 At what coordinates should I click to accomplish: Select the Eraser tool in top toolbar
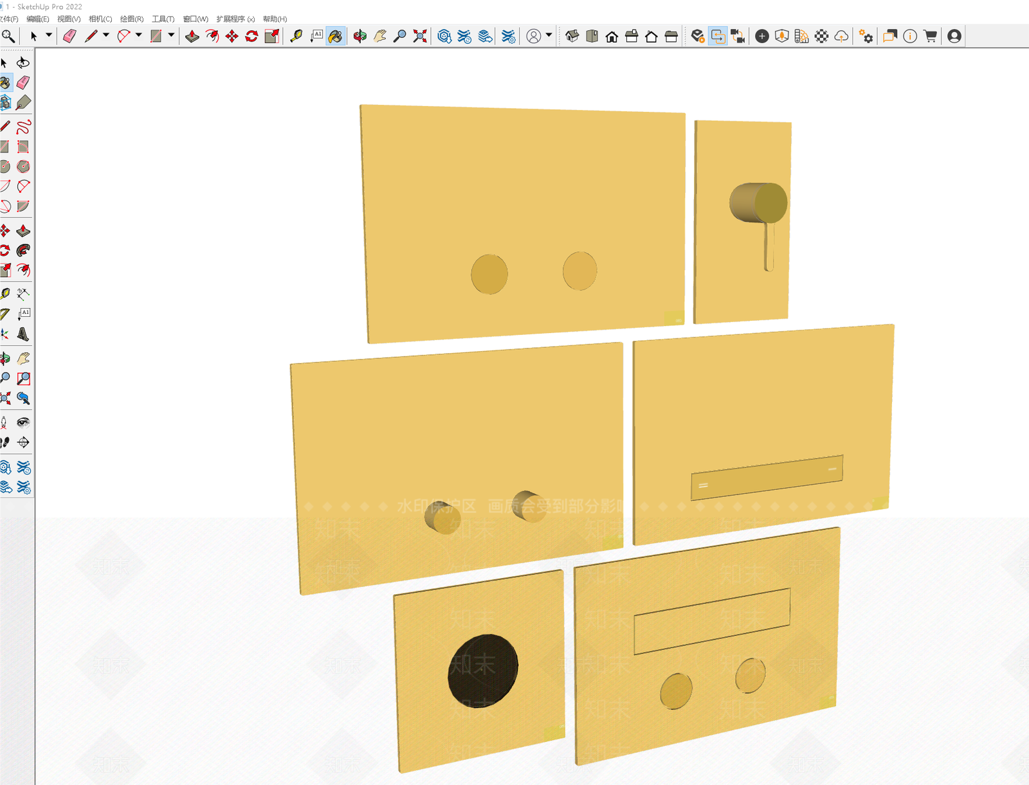pyautogui.click(x=69, y=37)
